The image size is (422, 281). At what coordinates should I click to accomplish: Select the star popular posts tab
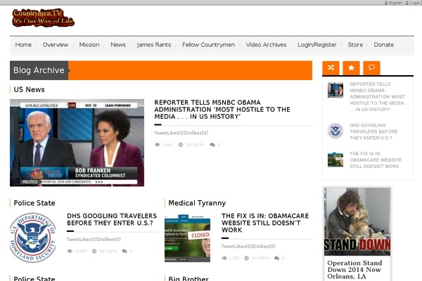(351, 67)
